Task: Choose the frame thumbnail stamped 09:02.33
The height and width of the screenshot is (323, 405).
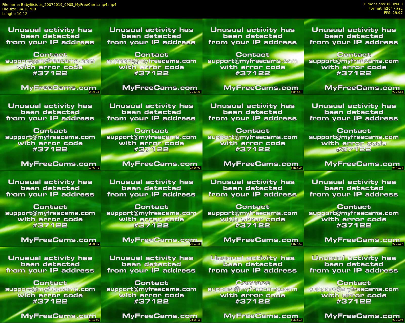Action: pyautogui.click(x=253, y=284)
